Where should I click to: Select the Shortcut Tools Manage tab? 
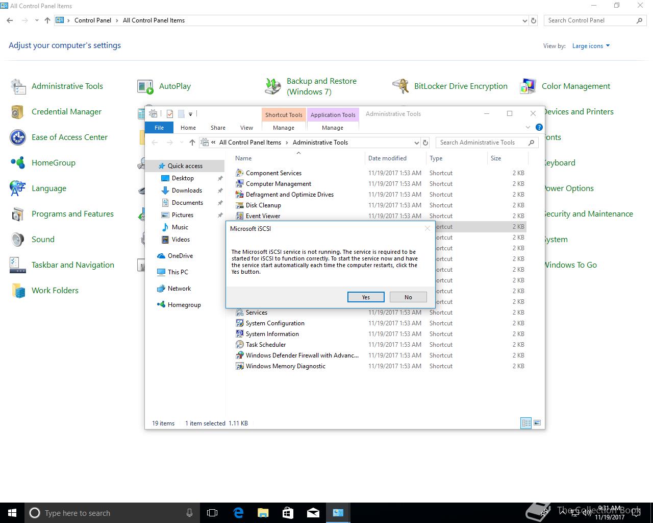[284, 128]
